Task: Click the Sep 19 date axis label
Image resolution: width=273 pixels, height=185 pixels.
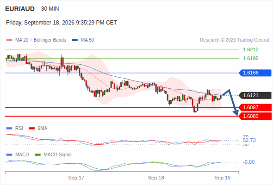Action: click(223, 178)
